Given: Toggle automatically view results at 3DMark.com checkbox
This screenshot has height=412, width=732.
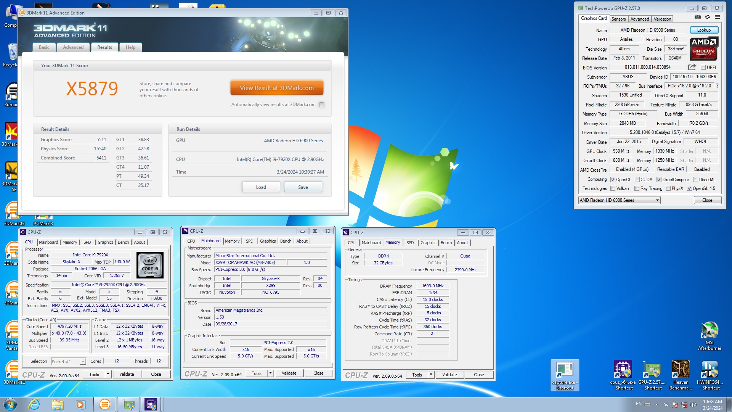Looking at the screenshot, I should click(x=322, y=105).
